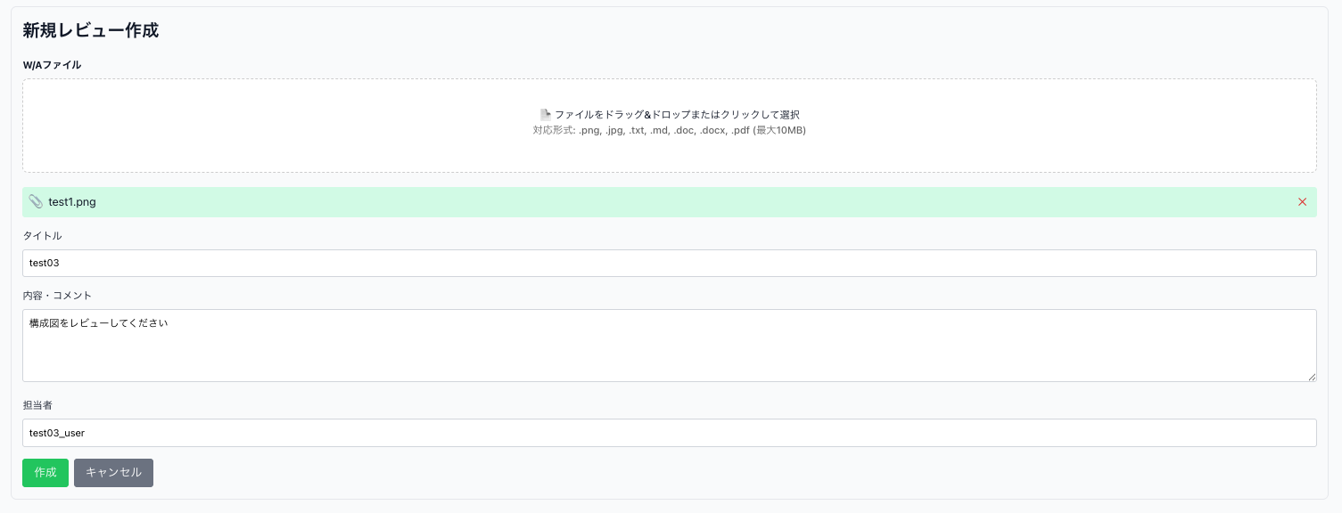Click the 担当者 field label
1342x513 pixels.
37,405
